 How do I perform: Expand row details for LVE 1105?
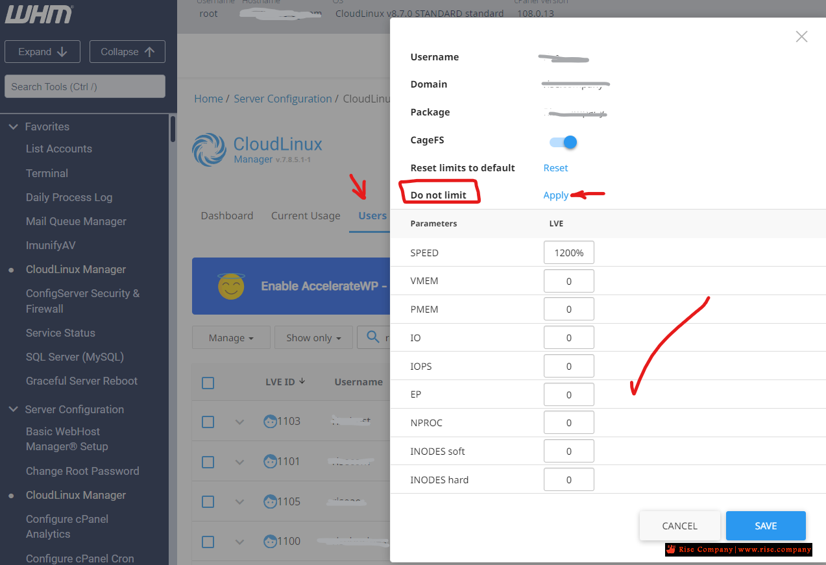[239, 502]
